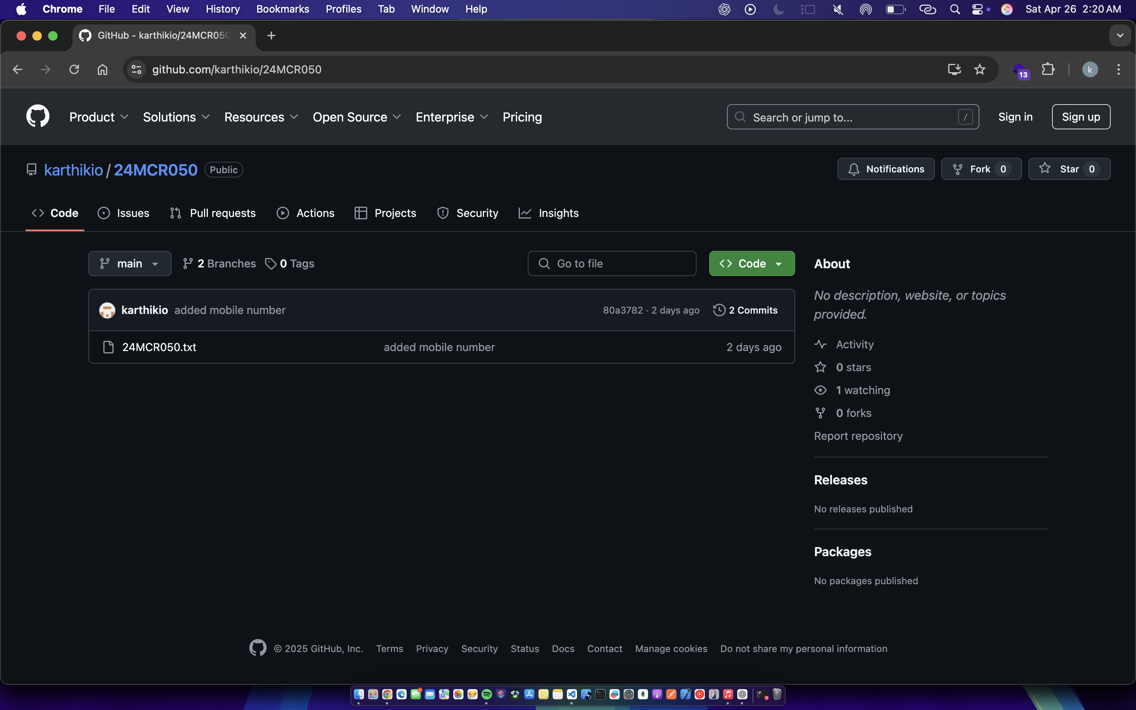1136x710 pixels.
Task: Open the extension with badge 13
Action: point(1020,71)
